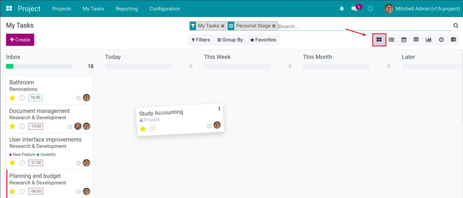Screen dimensions: 463x198
Task: Click the search magnifier icon
Action: click(456, 25)
